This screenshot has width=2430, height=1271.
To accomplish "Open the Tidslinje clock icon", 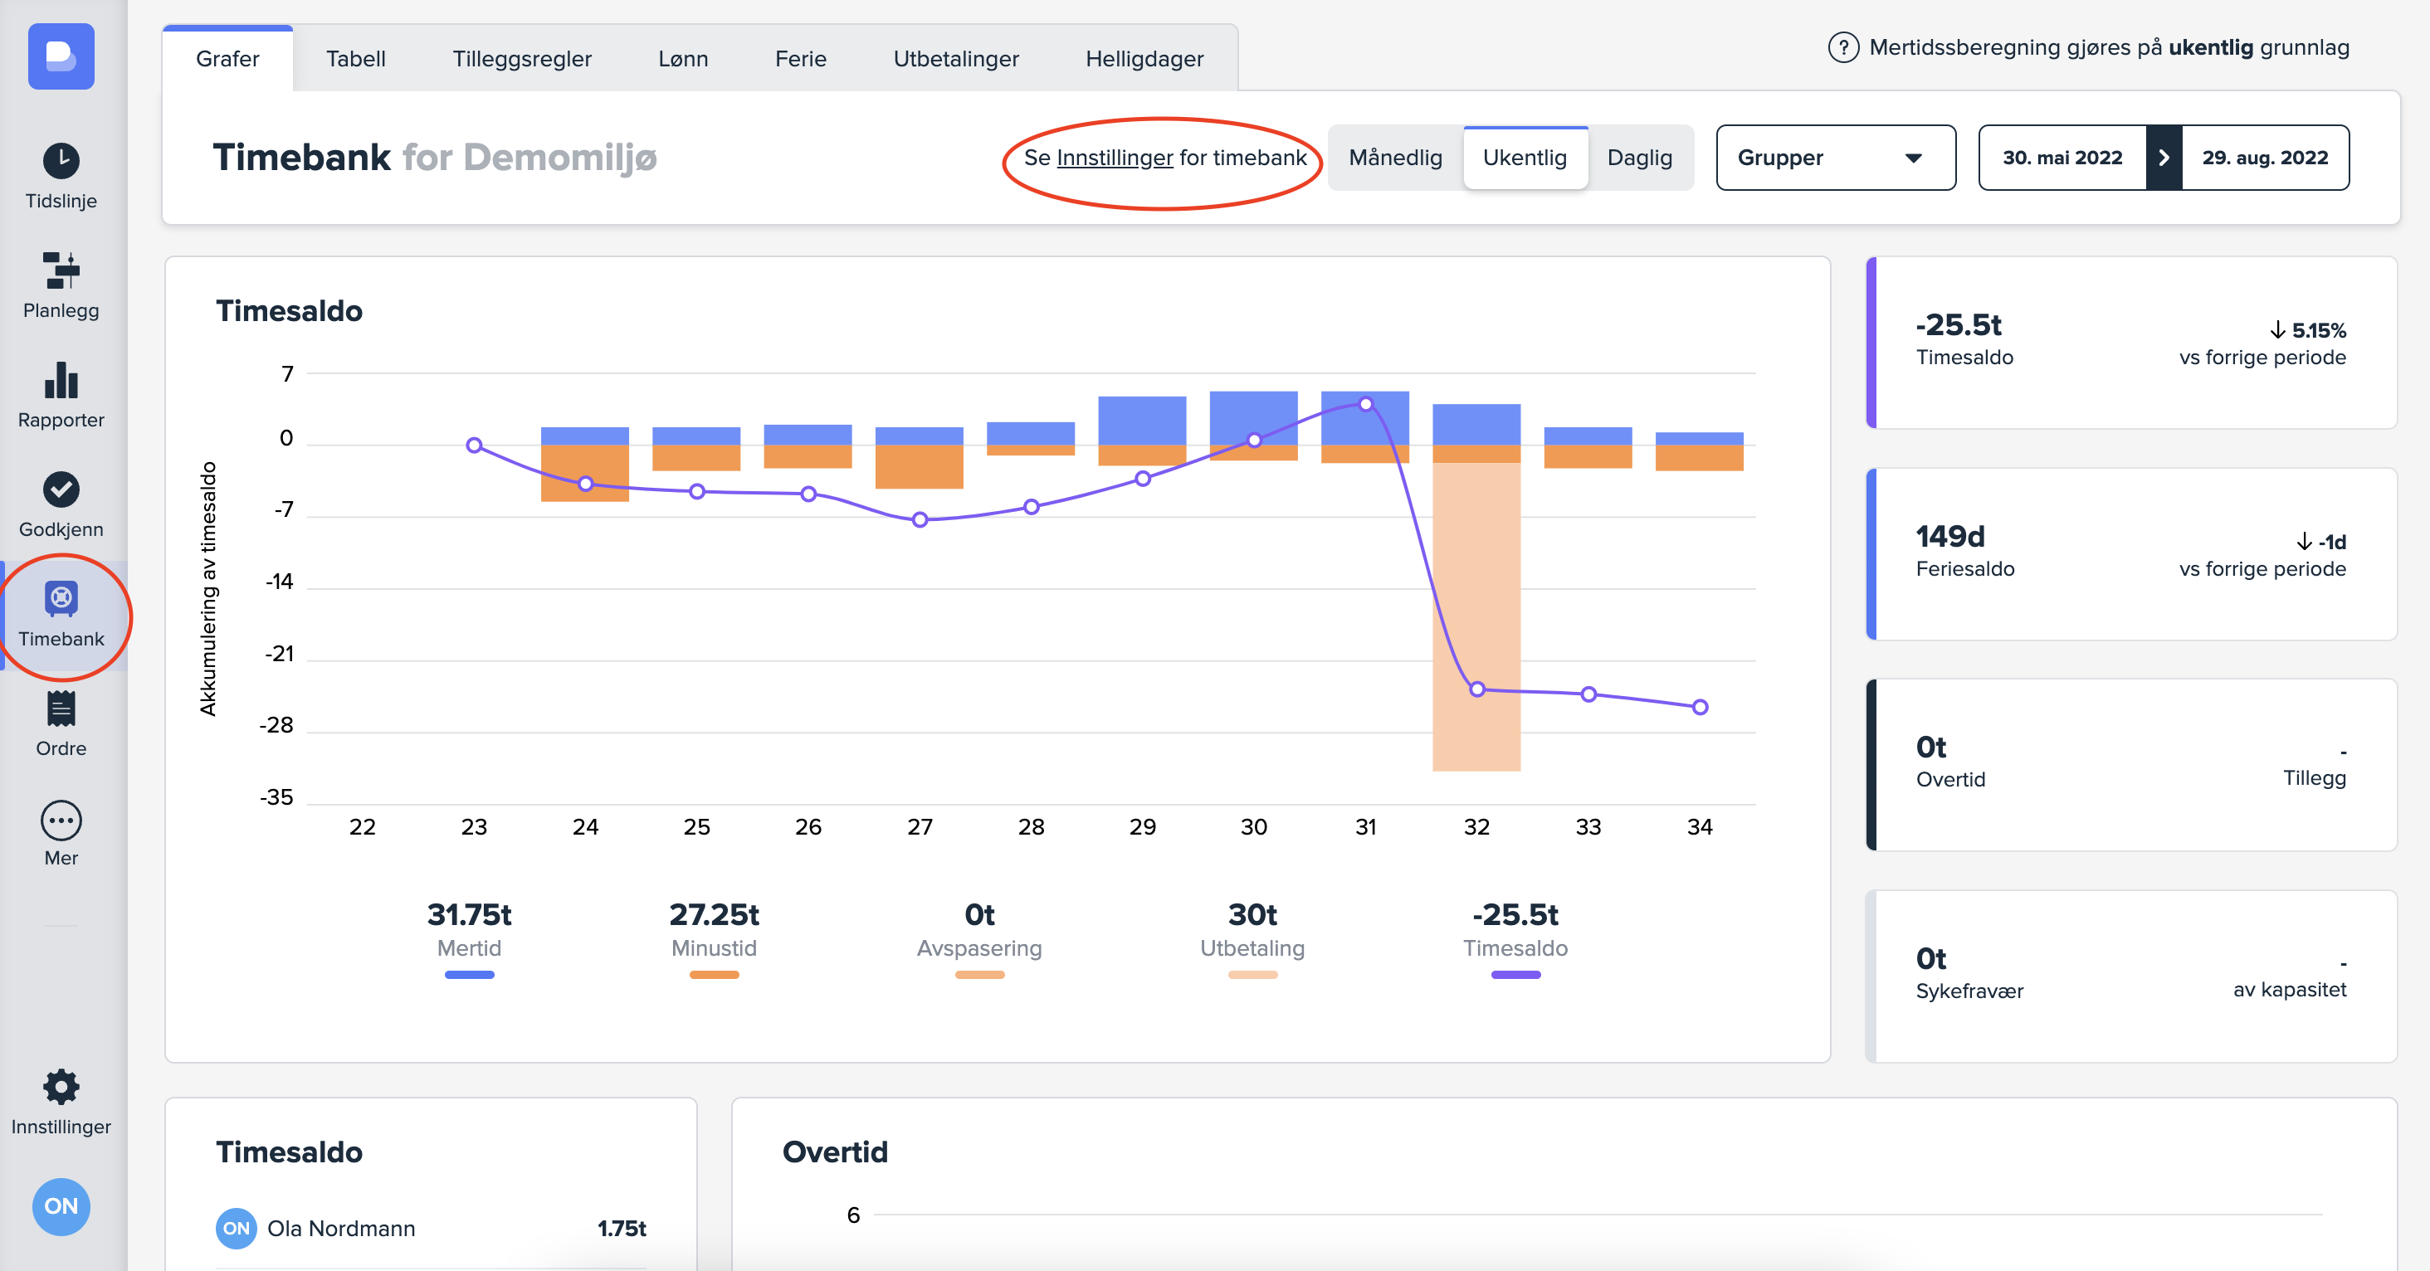I will tap(61, 160).
